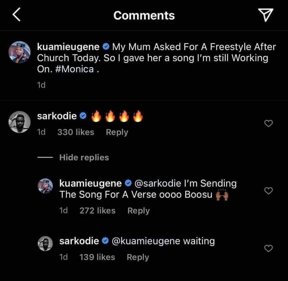
Task: Like kuamieugene's reply about sending song
Action: pyautogui.click(x=269, y=191)
